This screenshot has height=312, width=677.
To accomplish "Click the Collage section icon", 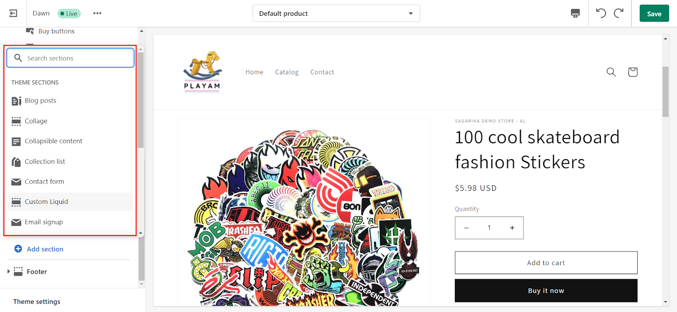I will tap(16, 121).
